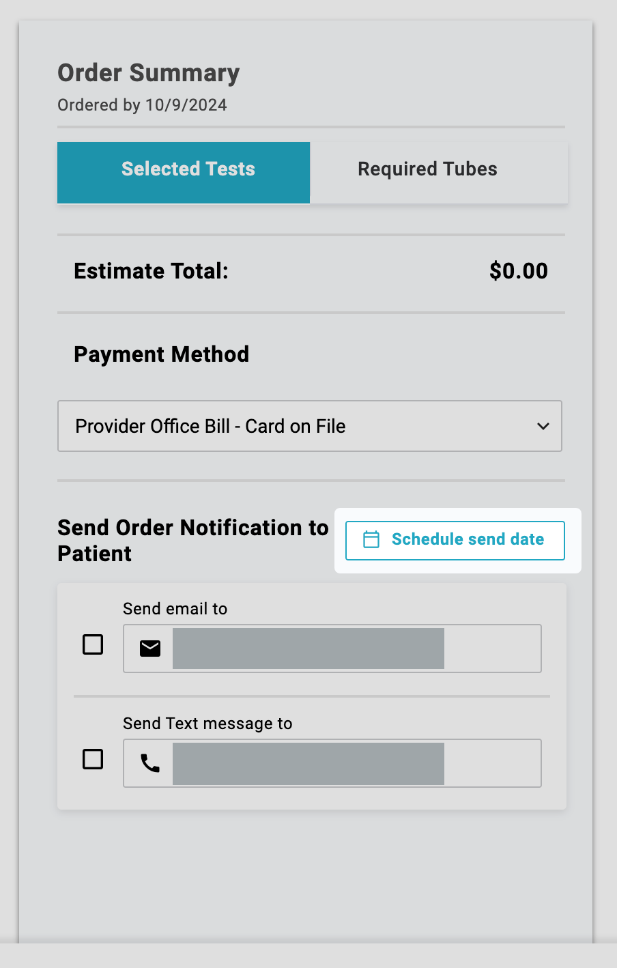Click the envelope icon in email field
This screenshot has width=617, height=968.
tap(150, 649)
